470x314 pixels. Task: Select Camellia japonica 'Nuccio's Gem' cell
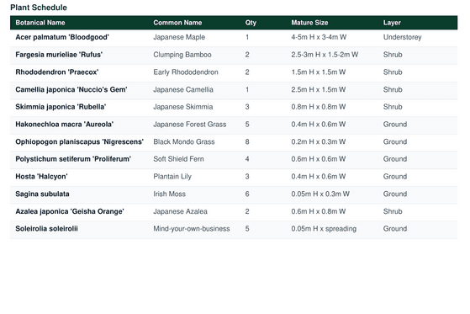point(71,89)
